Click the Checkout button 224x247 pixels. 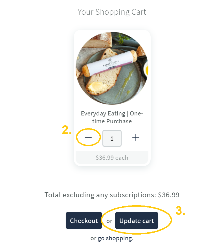[84, 220]
